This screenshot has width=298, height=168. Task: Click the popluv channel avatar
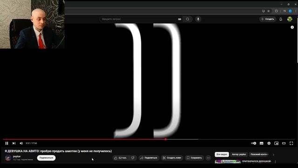(8, 158)
